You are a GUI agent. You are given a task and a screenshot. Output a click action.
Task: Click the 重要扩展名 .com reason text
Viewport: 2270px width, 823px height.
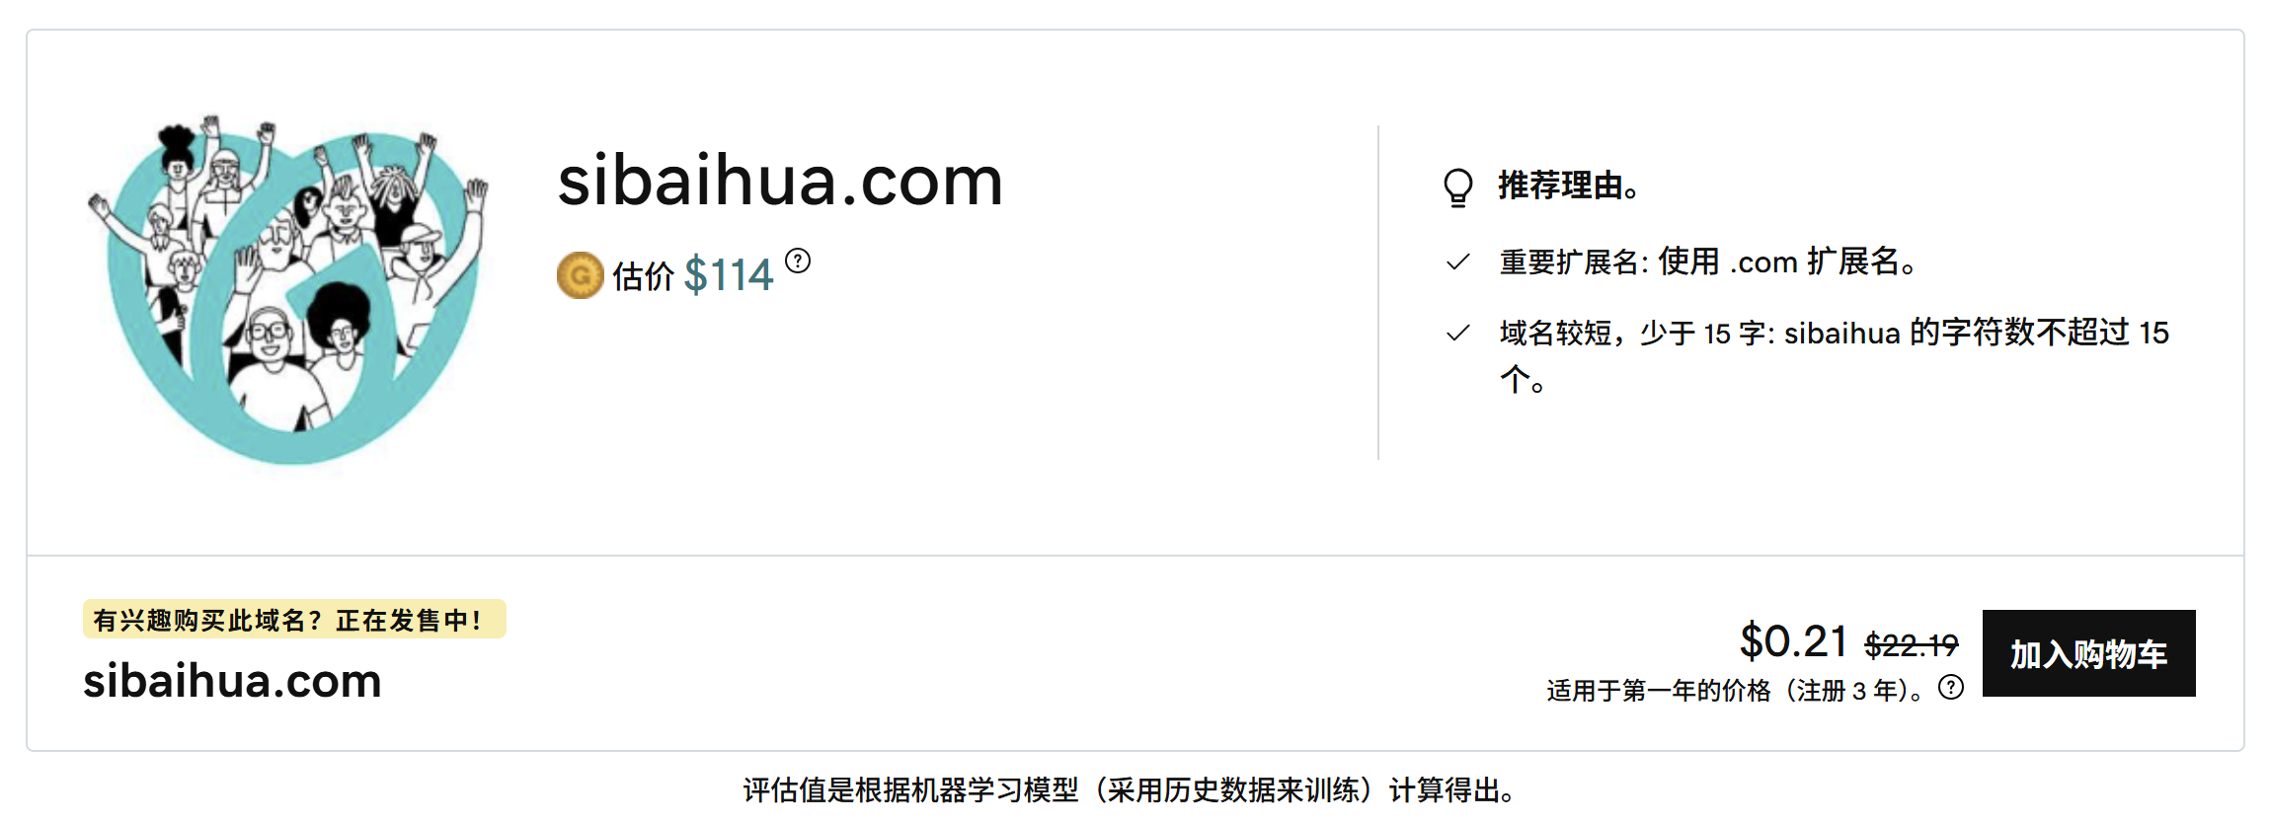pyautogui.click(x=1708, y=262)
